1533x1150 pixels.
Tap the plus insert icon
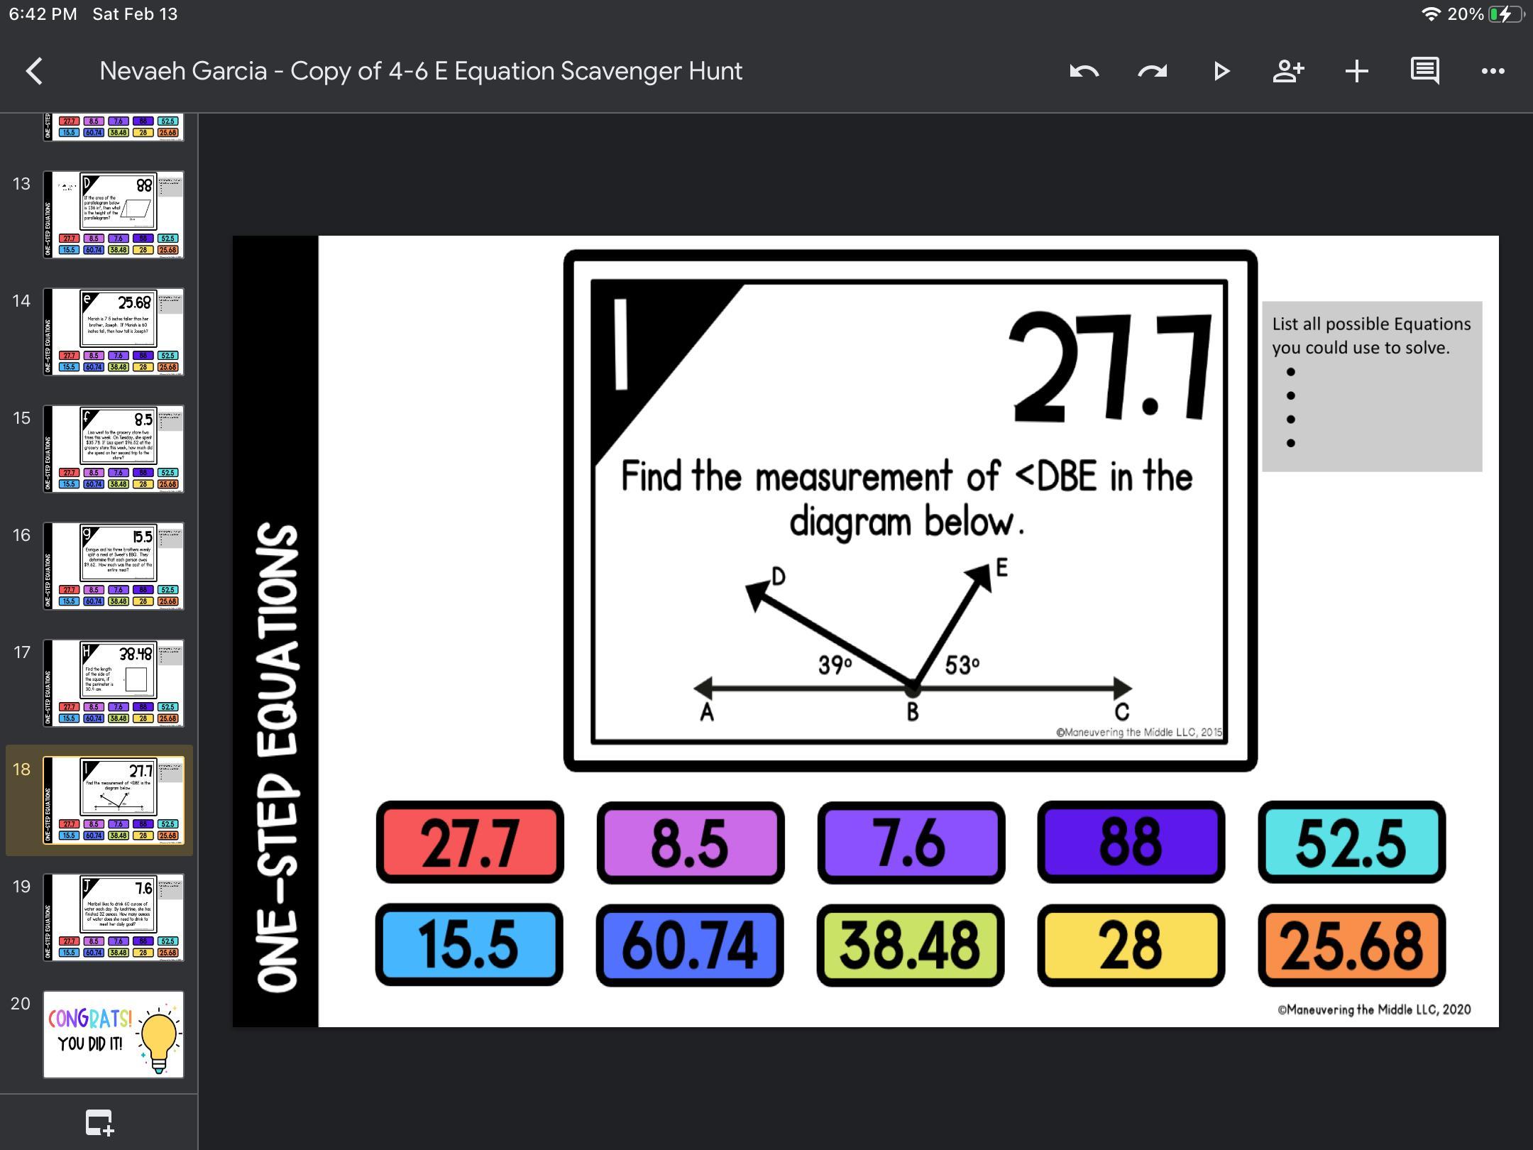click(x=1356, y=71)
